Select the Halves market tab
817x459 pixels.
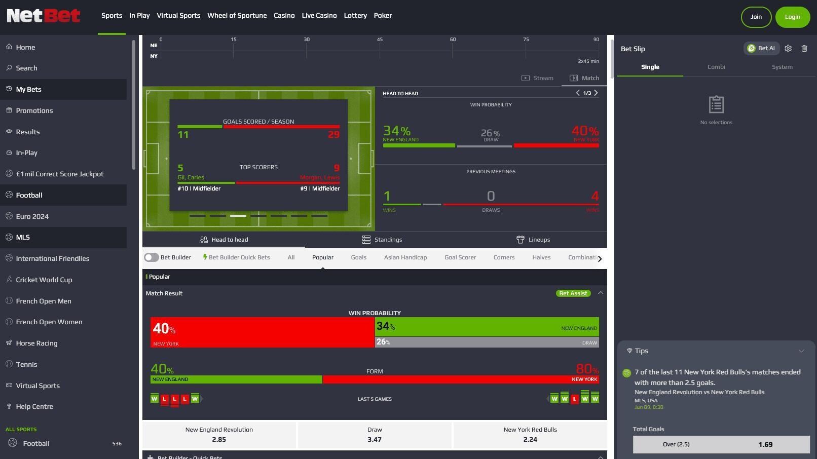541,257
